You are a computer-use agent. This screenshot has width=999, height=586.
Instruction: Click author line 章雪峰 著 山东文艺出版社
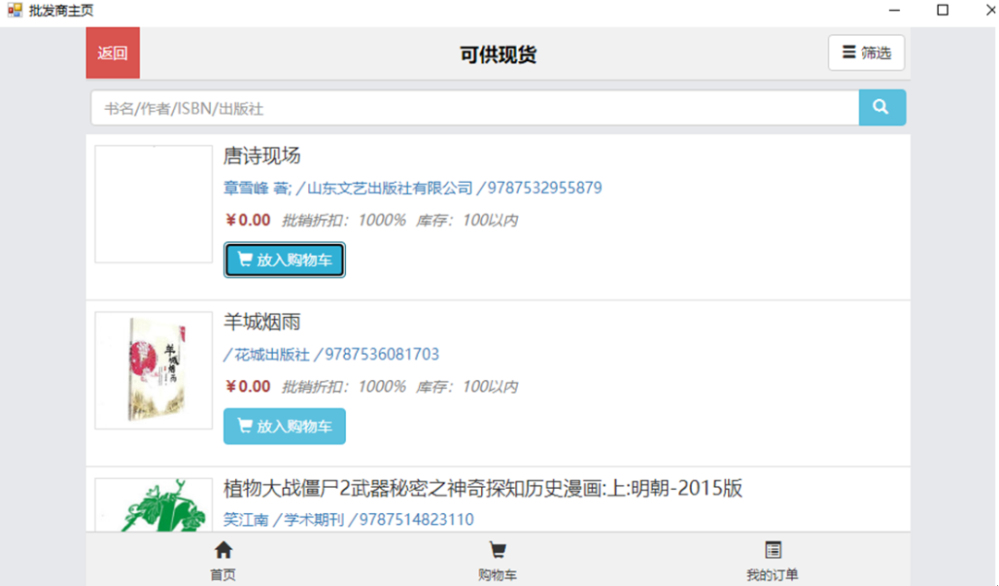(x=413, y=188)
